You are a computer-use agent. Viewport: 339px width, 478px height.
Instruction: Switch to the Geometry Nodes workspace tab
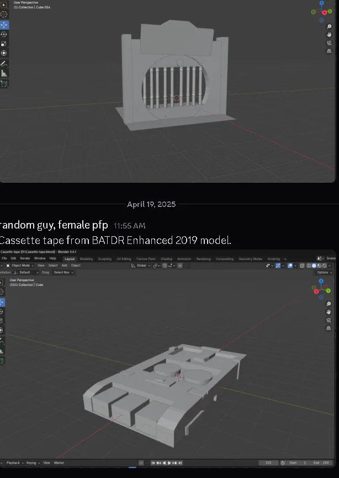tap(250, 259)
